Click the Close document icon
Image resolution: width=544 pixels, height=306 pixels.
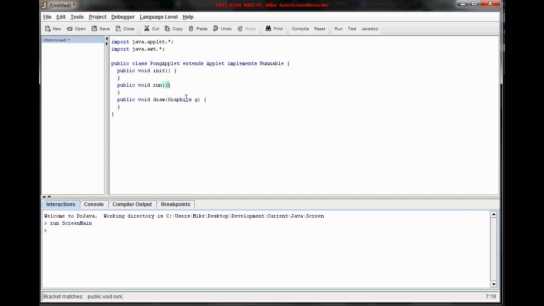[x=118, y=29]
